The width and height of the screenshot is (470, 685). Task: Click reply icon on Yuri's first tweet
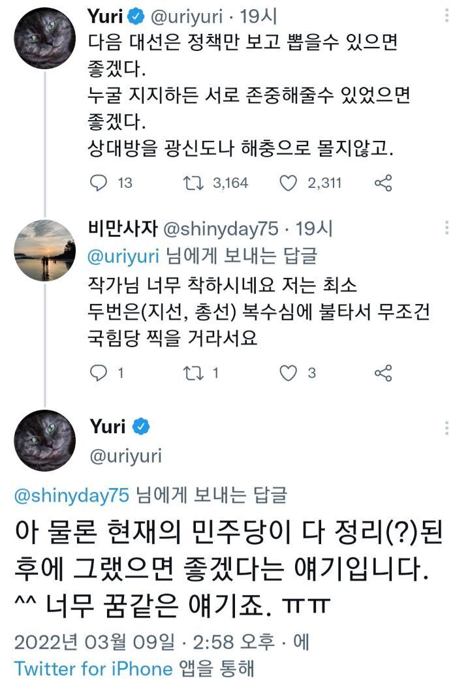point(98,183)
